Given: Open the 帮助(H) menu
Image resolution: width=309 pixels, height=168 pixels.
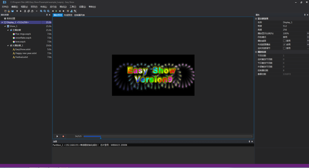Looking at the screenshot, I should pyautogui.click(x=92, y=7).
